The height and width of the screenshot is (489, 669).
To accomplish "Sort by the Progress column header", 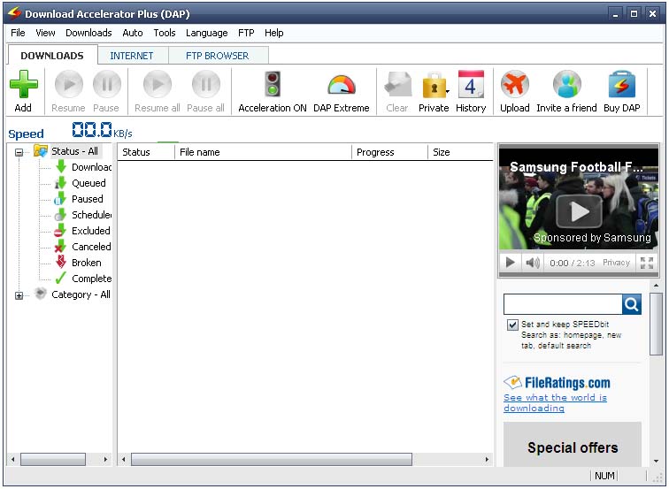I will click(389, 152).
